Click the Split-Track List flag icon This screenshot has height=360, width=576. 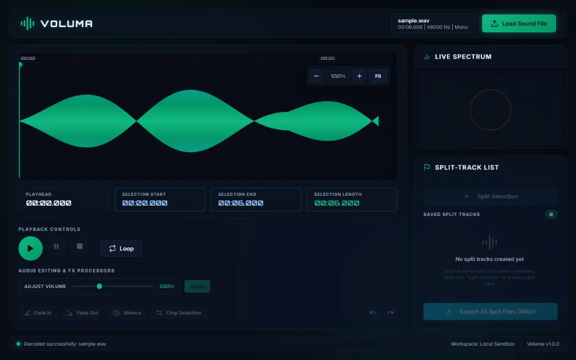tap(427, 168)
